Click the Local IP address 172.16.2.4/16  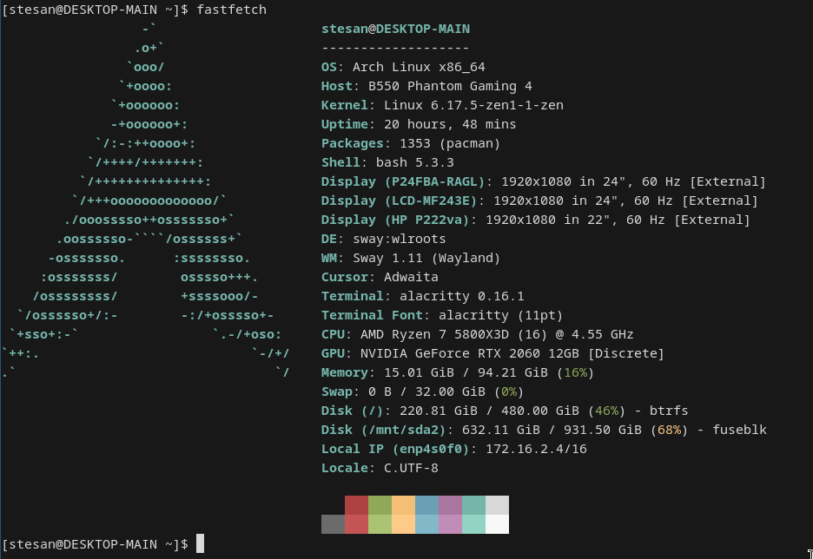(536, 449)
